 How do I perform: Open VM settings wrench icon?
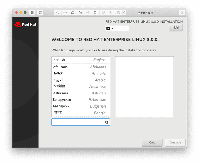coord(58,13)
